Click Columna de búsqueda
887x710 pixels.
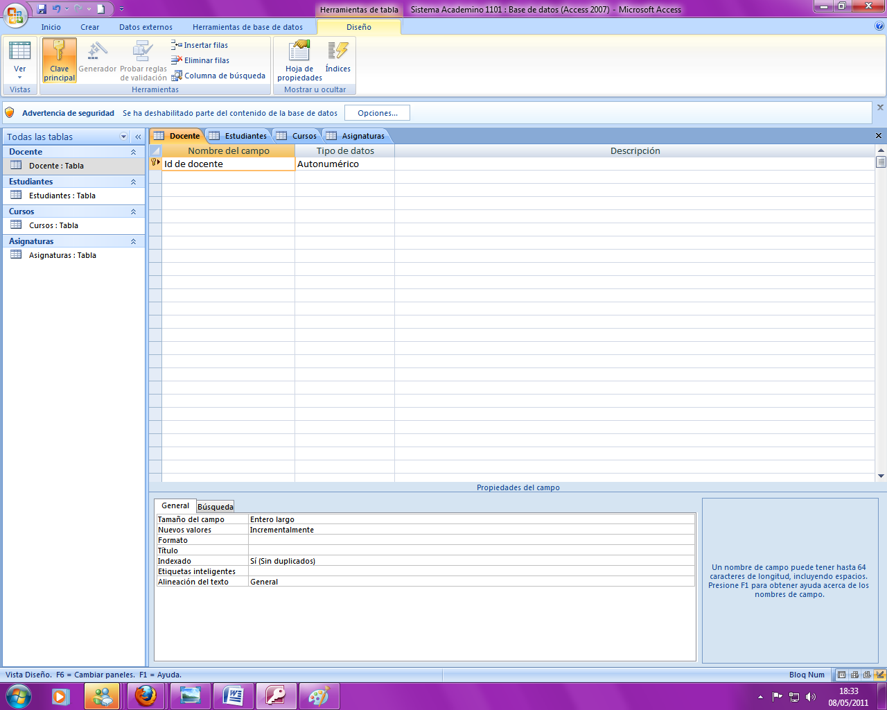[218, 76]
